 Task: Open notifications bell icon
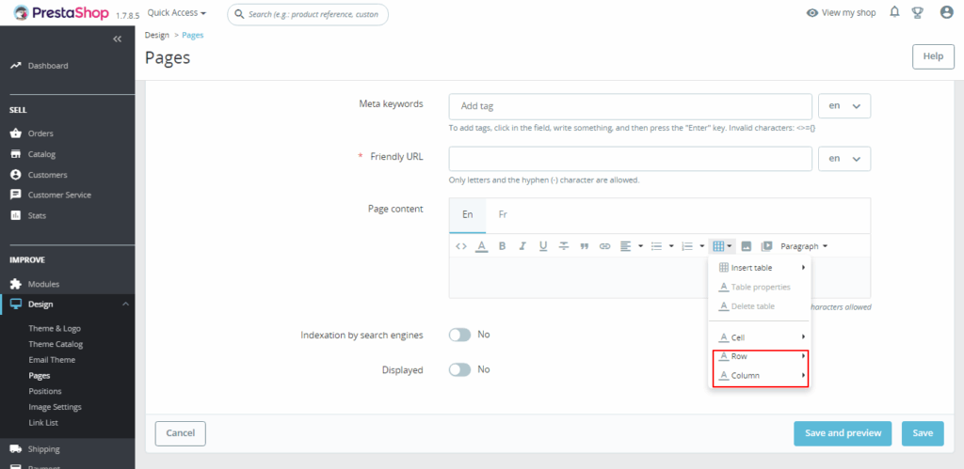pos(894,13)
